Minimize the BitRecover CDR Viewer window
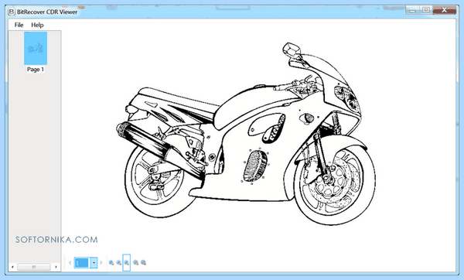The image size is (464, 280). click(413, 10)
